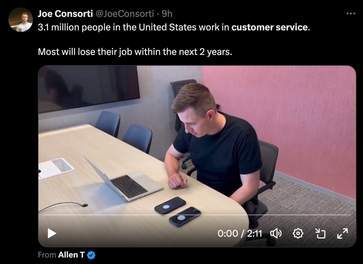Click the 0:00 / 2:11 time display
This screenshot has width=363, height=264.
[x=240, y=234]
